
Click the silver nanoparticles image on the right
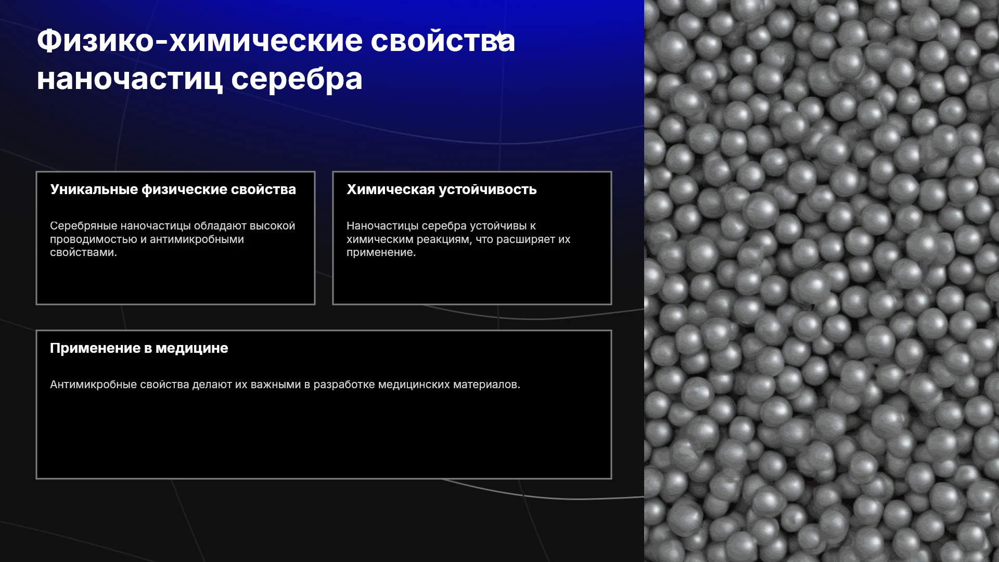pyautogui.click(x=822, y=281)
